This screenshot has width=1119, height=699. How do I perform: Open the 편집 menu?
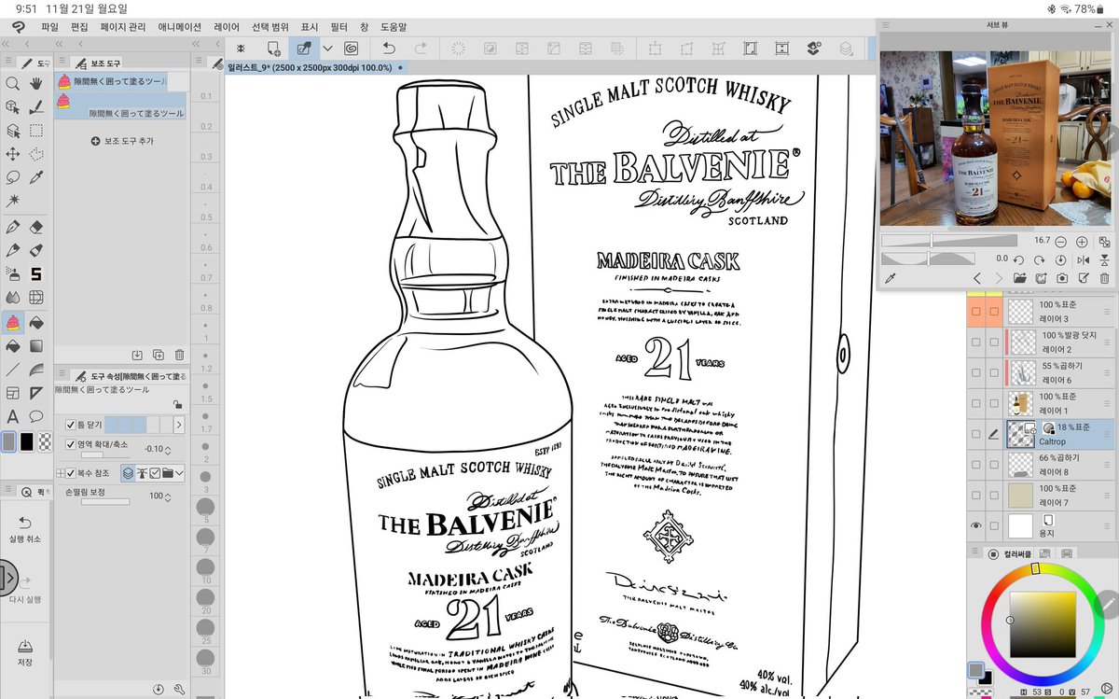pos(79,27)
